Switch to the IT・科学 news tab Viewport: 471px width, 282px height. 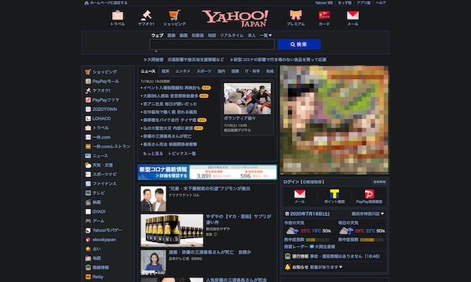click(x=252, y=71)
